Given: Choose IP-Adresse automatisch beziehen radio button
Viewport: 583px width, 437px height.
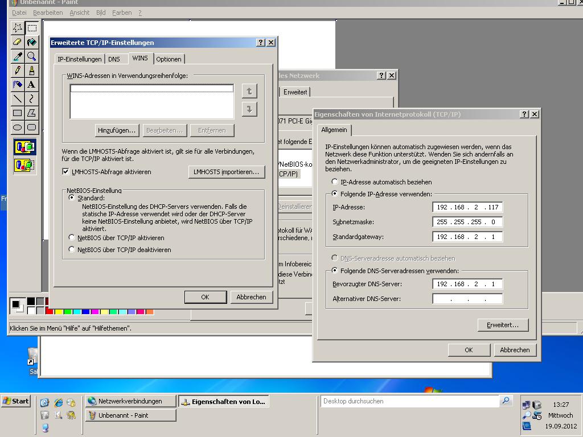Looking at the screenshot, I should point(335,182).
